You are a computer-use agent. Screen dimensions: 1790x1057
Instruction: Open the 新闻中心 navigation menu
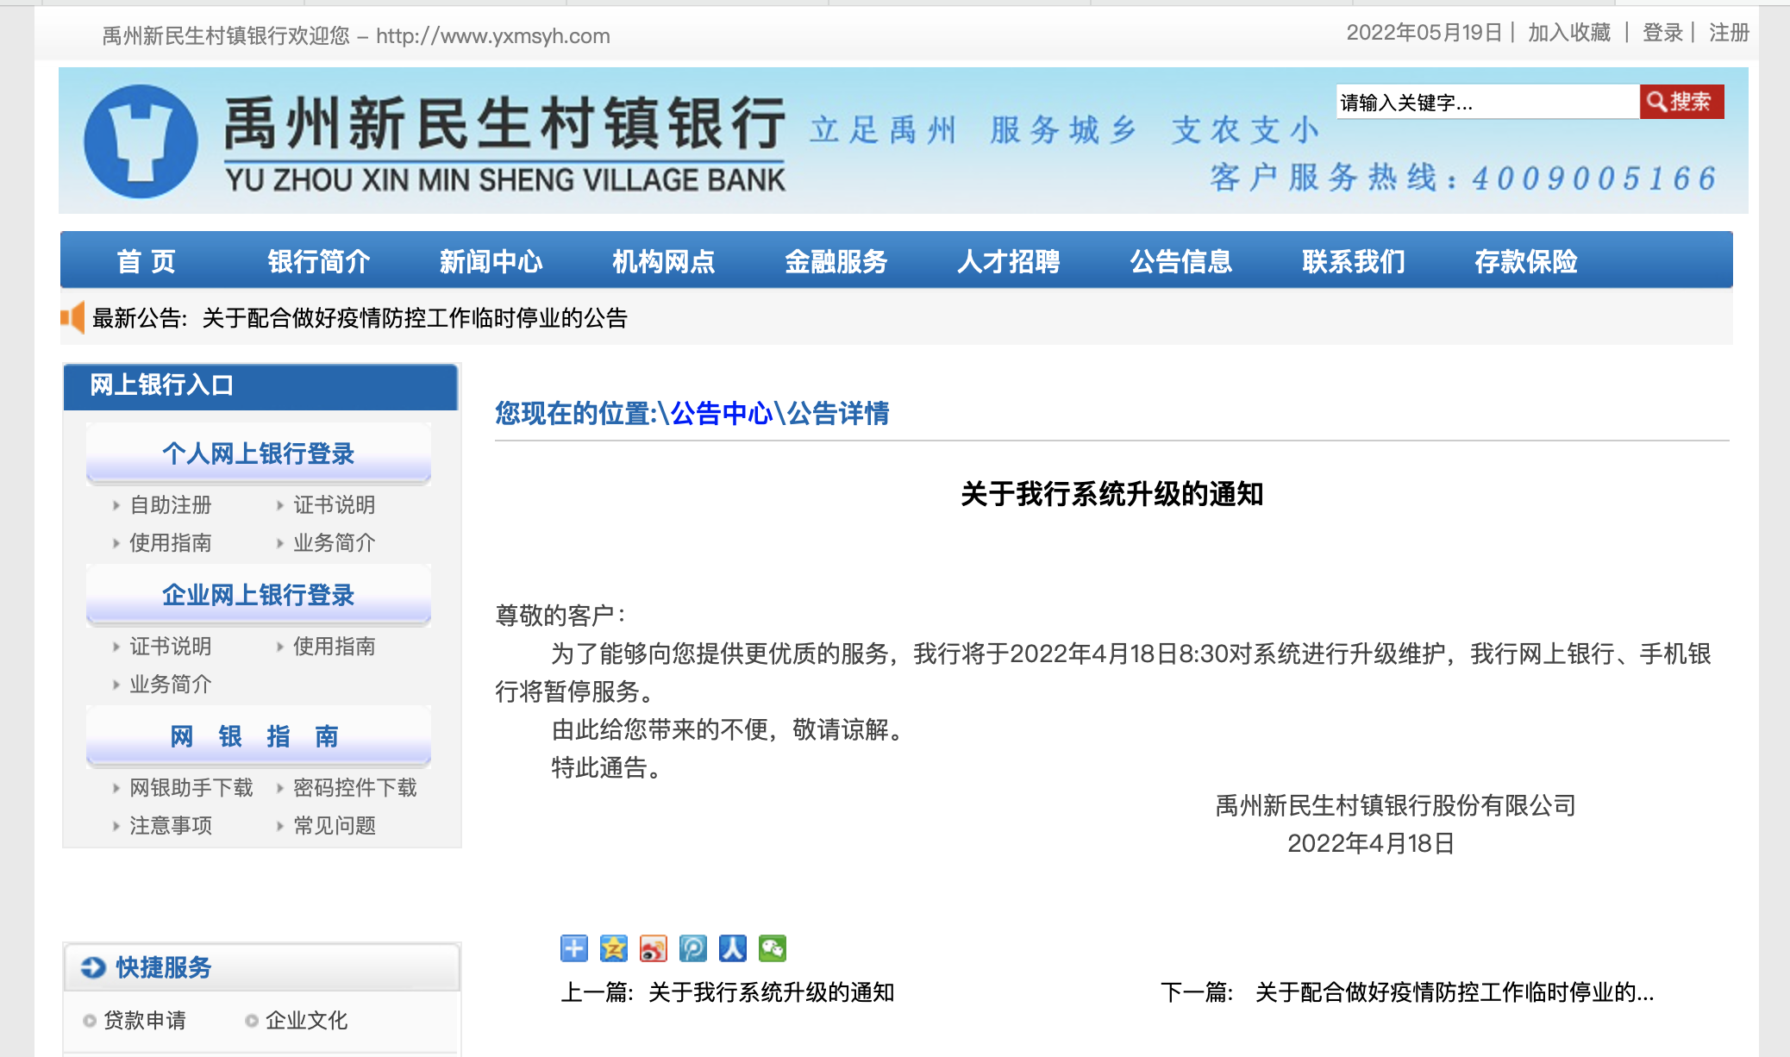click(491, 261)
